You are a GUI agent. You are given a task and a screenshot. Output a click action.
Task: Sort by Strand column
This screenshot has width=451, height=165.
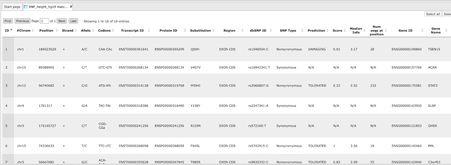(x=69, y=30)
